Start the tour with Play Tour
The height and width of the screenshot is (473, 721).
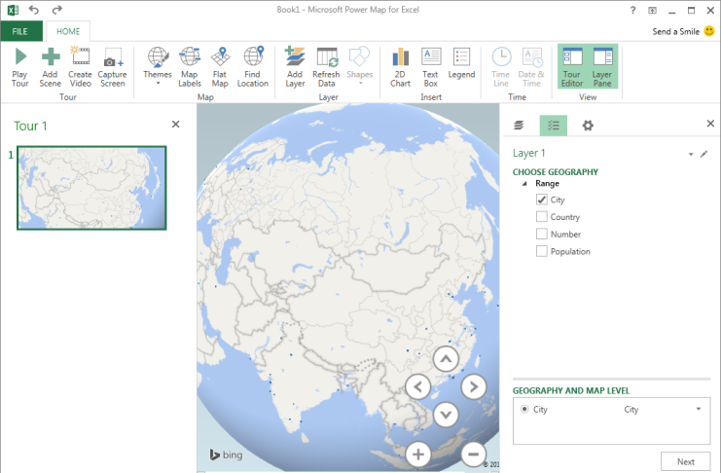tap(19, 67)
